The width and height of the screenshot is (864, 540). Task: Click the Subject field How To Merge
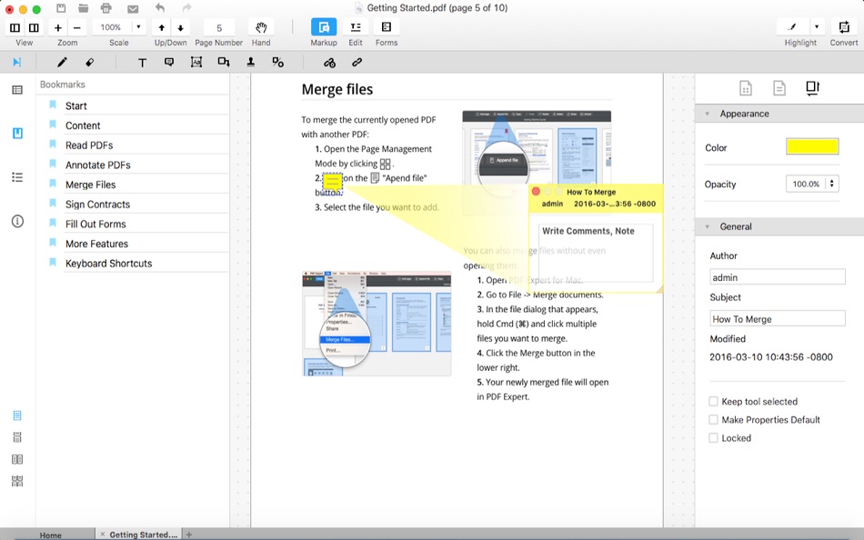(x=777, y=318)
